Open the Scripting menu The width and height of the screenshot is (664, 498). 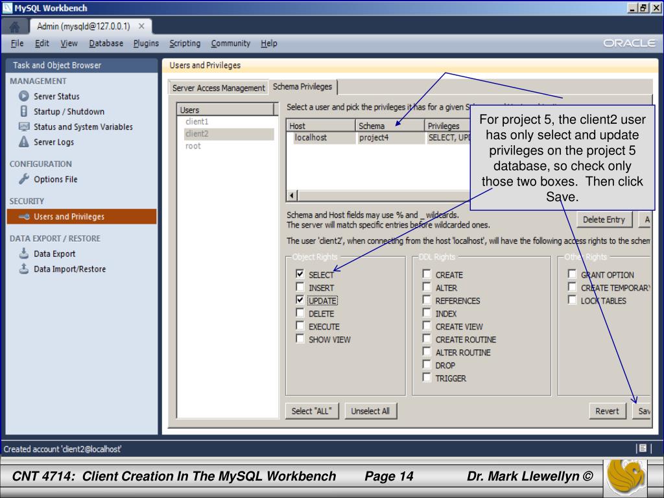[185, 43]
